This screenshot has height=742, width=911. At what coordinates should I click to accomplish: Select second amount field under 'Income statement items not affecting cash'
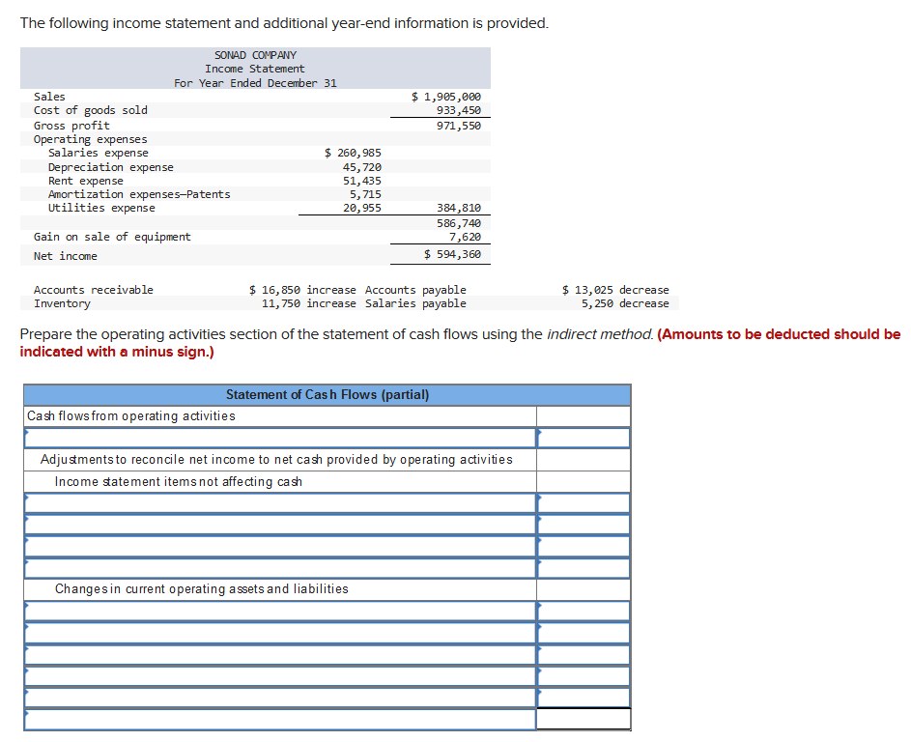pyautogui.click(x=584, y=524)
